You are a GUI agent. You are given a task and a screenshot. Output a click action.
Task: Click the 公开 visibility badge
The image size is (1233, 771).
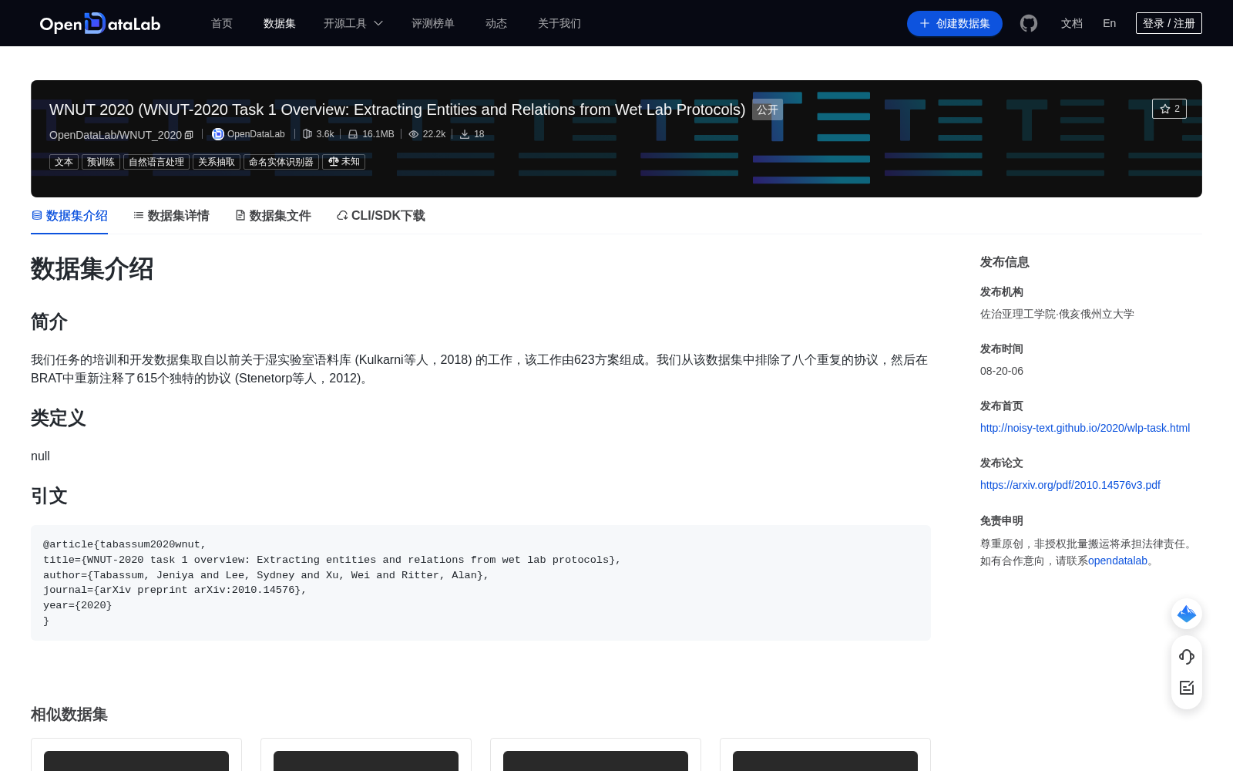[768, 109]
